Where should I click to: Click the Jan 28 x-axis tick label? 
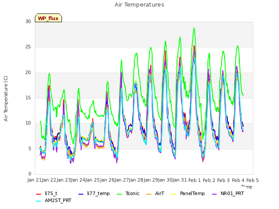[136, 180]
